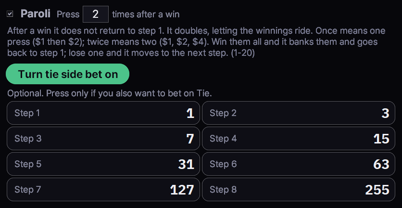The image size is (402, 208).
Task: Click the Step 5 amount value 31
Action: point(186,164)
